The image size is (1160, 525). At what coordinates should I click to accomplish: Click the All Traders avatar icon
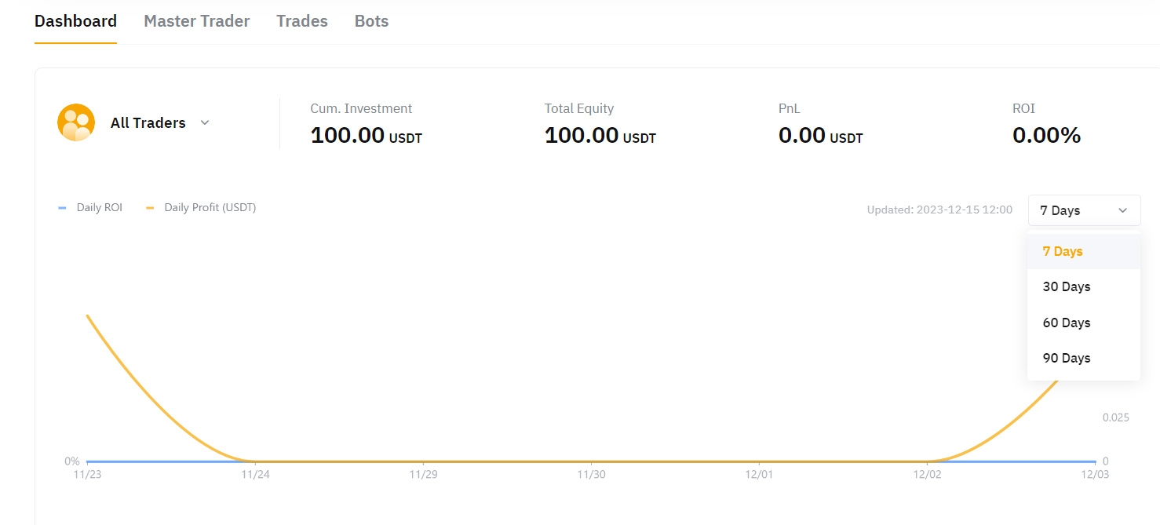coord(76,122)
